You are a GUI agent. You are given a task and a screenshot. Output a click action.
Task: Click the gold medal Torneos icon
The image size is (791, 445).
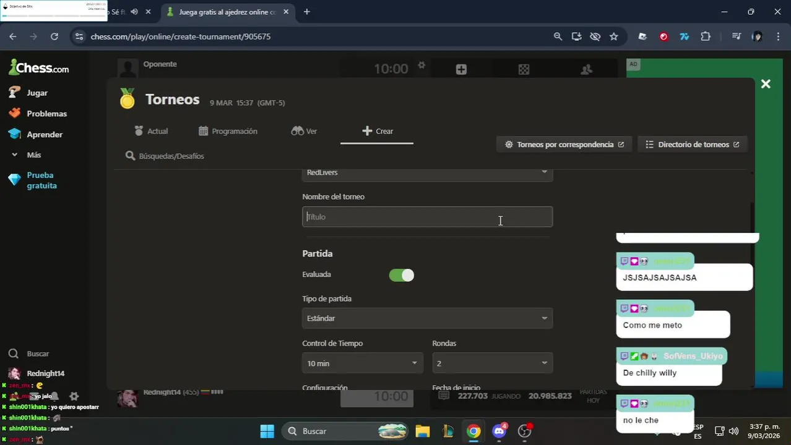[128, 99]
